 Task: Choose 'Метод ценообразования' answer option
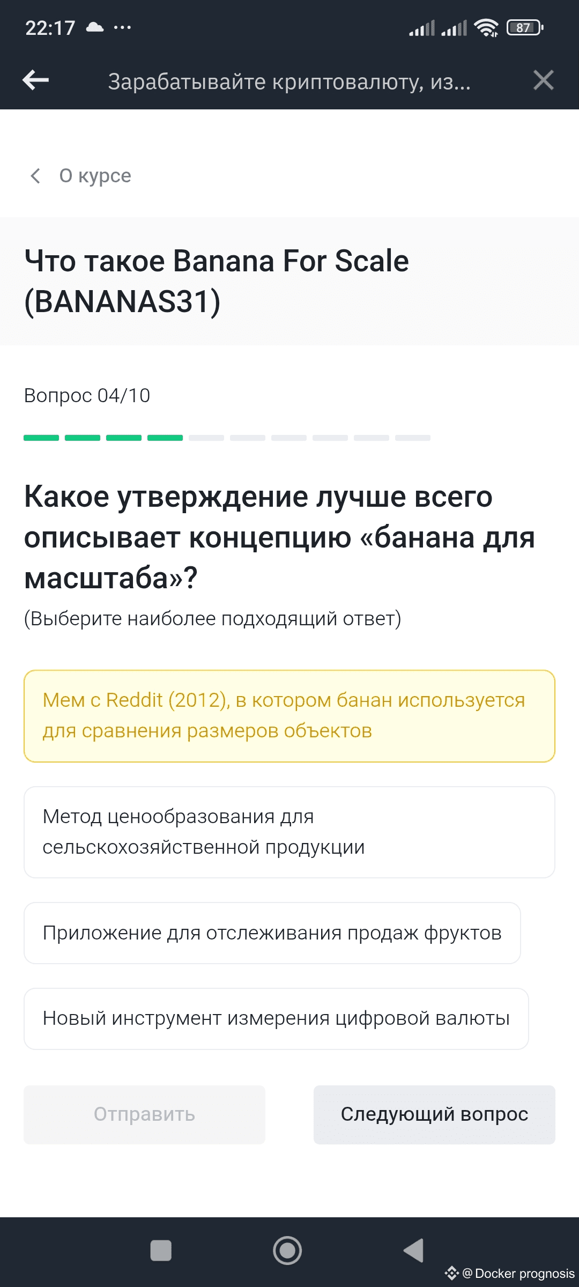pos(289,832)
